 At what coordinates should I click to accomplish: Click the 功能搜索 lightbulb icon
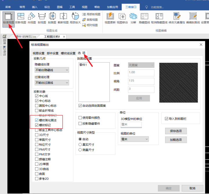pyautogui.click(x=147, y=7)
